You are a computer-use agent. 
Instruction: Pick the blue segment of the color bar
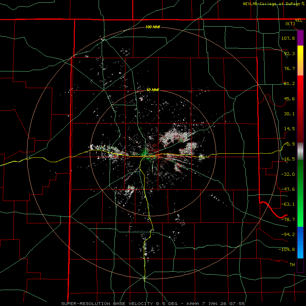(300, 242)
